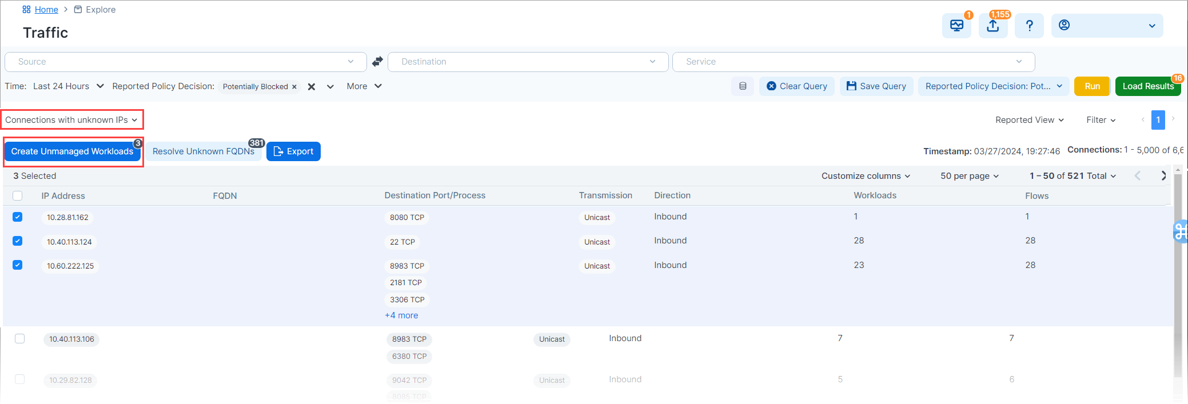Viewport: 1188px width, 404px height.
Task: Uncheck the 10.60.222.125 row checkbox
Action: (x=18, y=265)
